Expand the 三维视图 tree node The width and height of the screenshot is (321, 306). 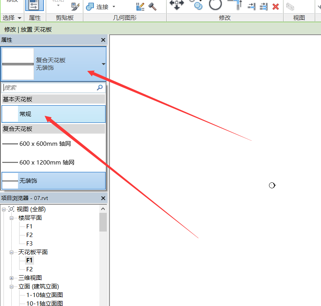12,278
